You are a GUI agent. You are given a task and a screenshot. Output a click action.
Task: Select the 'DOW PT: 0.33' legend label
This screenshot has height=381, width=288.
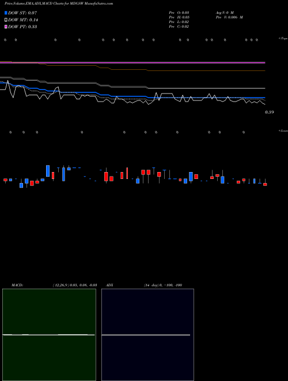(x=22, y=27)
